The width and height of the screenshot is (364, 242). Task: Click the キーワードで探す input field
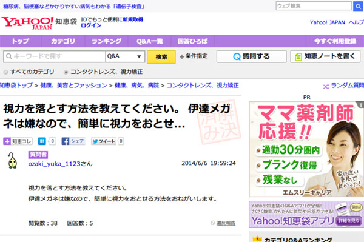pos(55,56)
